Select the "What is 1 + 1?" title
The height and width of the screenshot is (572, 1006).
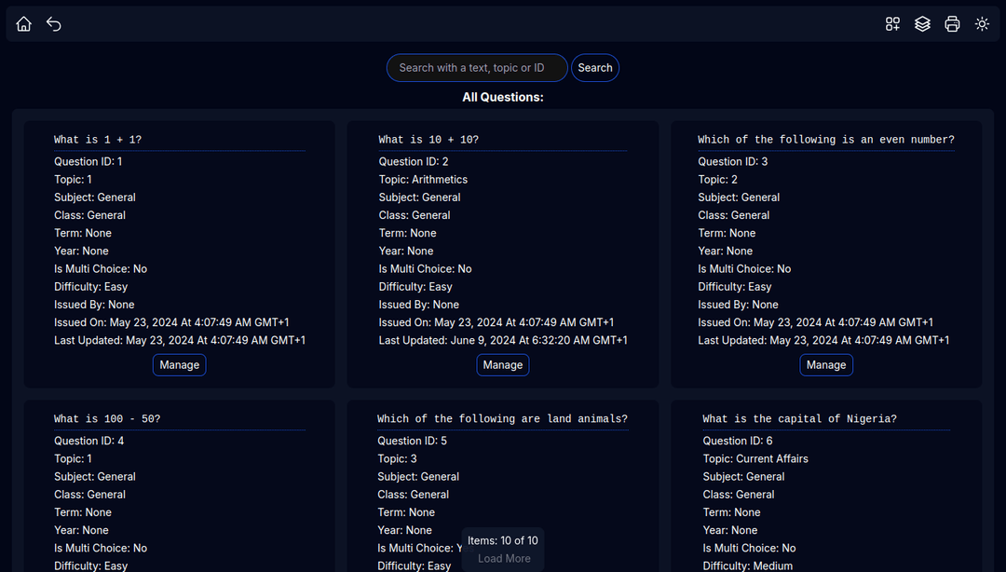(x=98, y=140)
